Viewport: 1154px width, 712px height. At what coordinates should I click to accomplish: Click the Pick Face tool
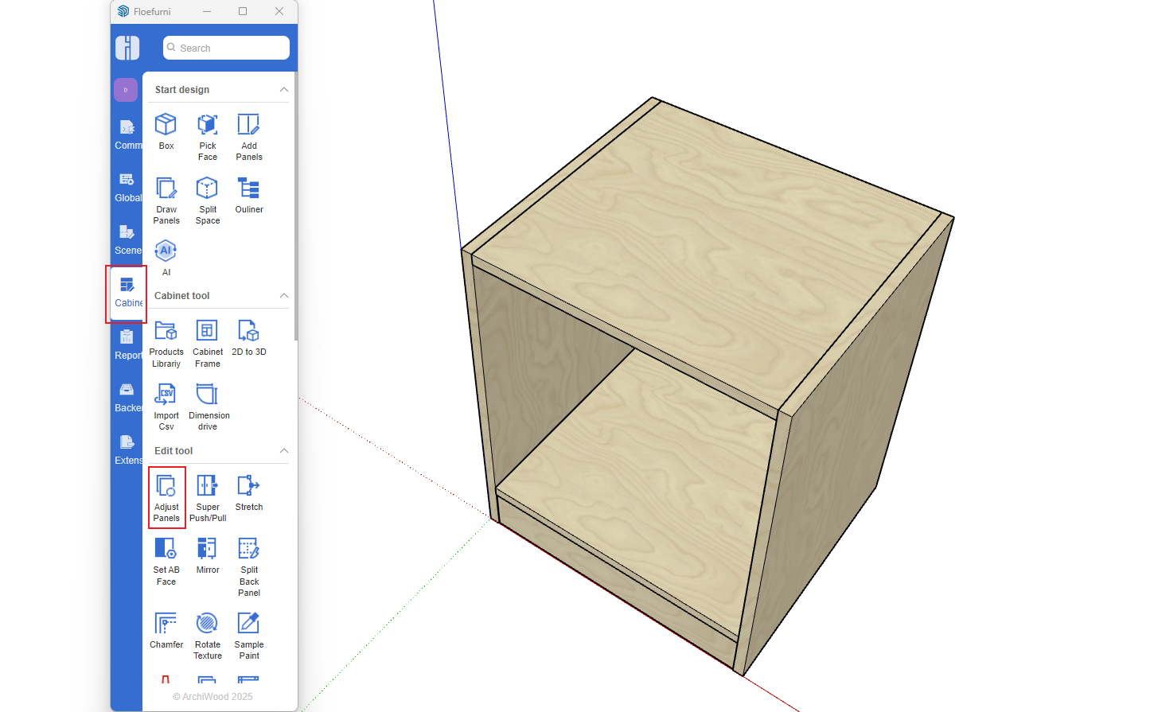click(x=207, y=135)
